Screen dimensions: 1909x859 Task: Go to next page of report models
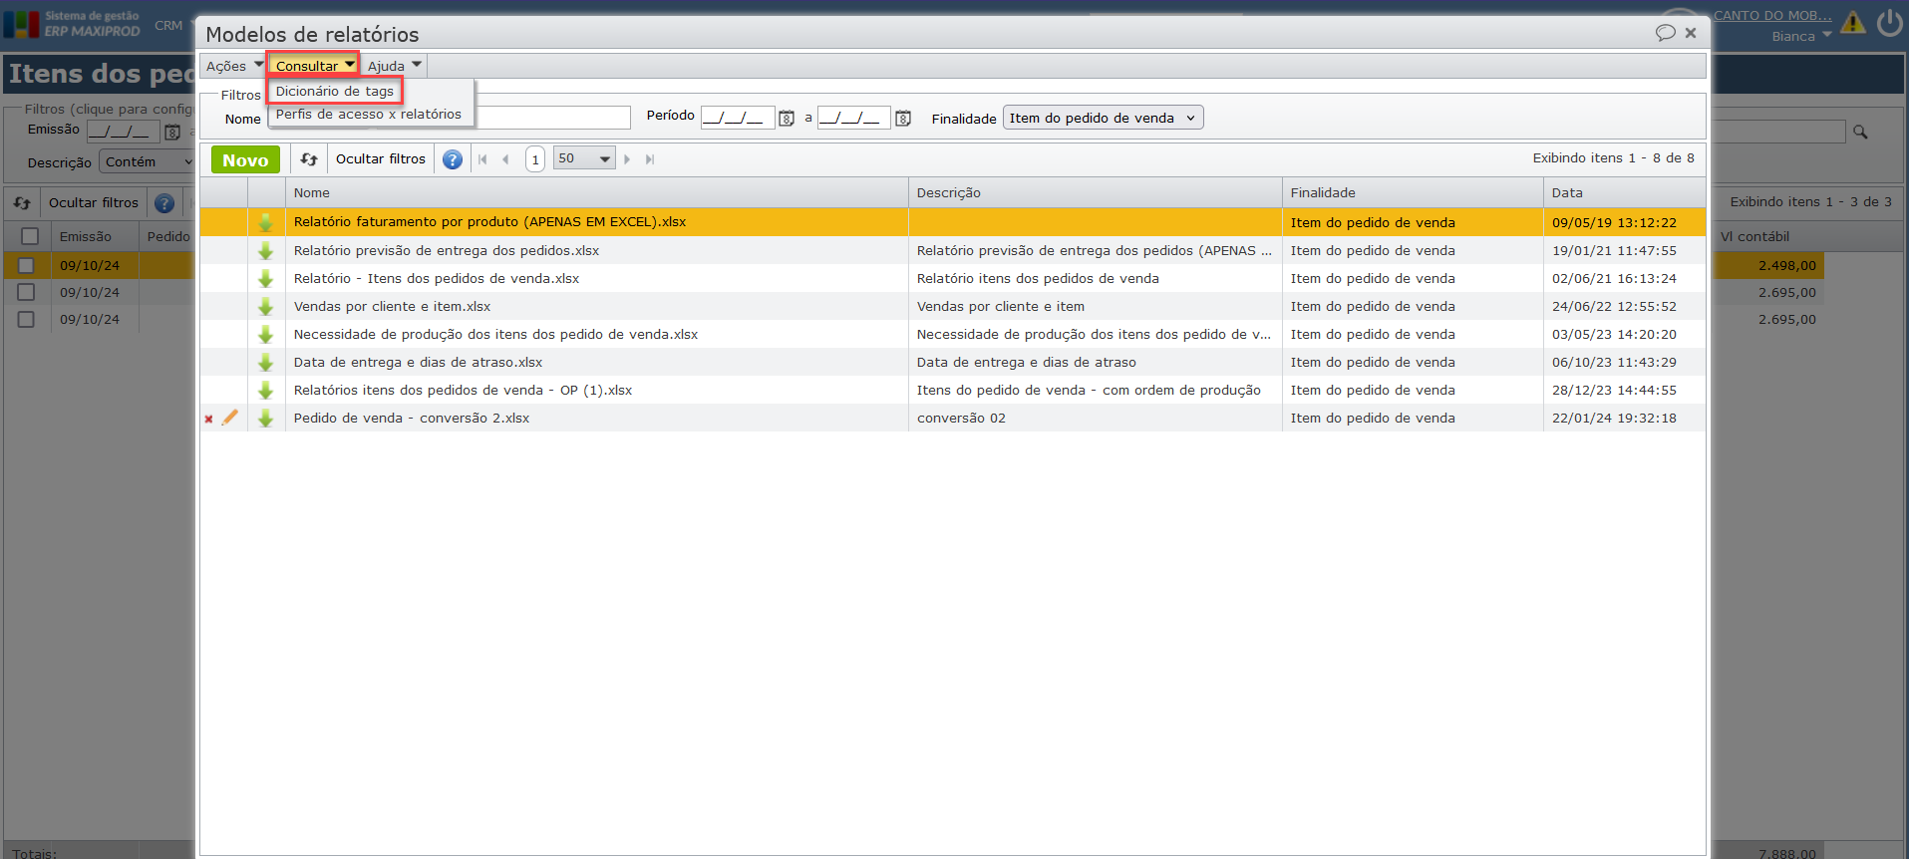pos(627,159)
